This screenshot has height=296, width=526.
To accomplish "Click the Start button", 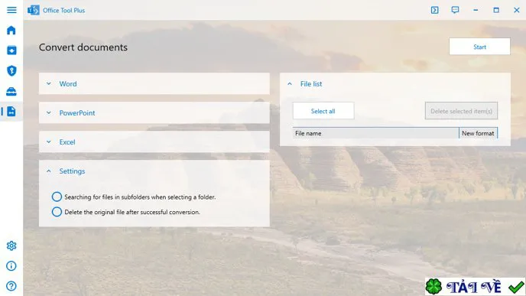I will [479, 47].
